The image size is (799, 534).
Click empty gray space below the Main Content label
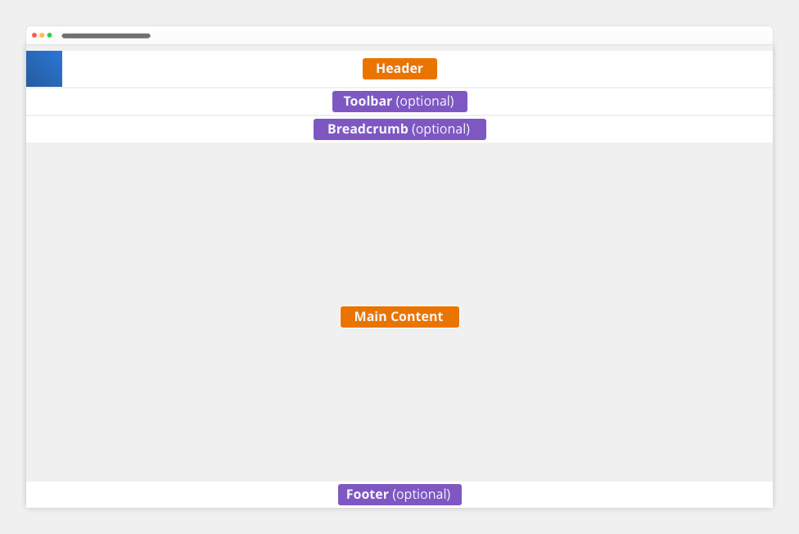click(399, 404)
